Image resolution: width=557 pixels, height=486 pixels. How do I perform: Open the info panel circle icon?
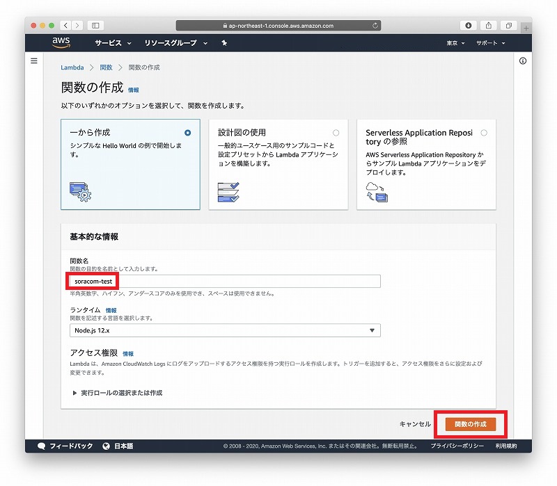click(523, 61)
